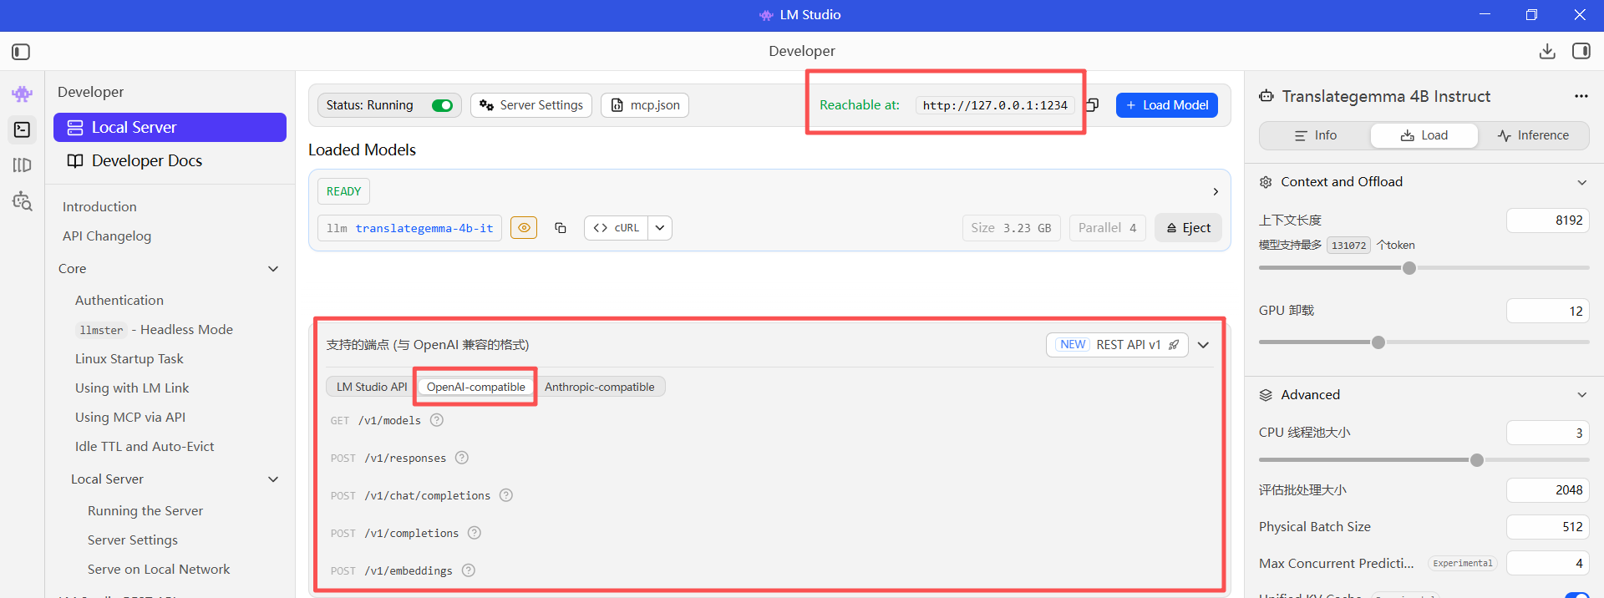Open the Discover search sidebar icon

click(x=23, y=201)
